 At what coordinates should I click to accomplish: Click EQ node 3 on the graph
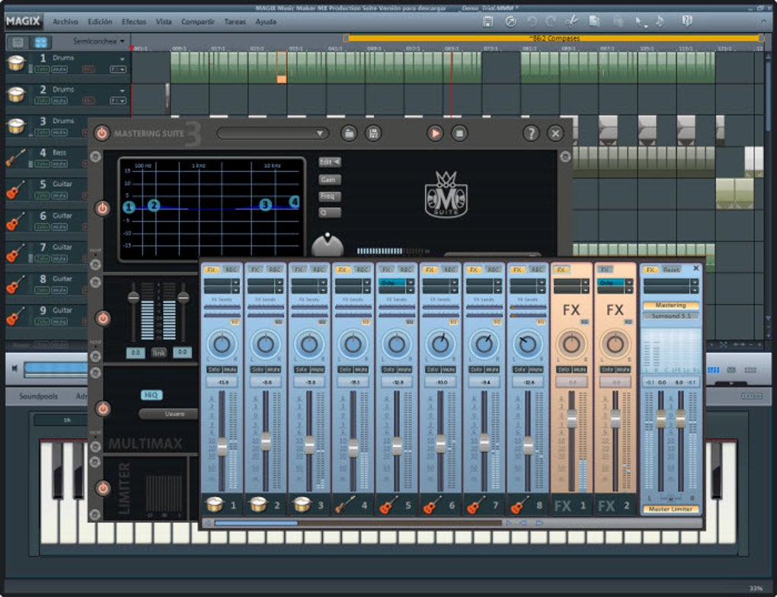pyautogui.click(x=265, y=205)
